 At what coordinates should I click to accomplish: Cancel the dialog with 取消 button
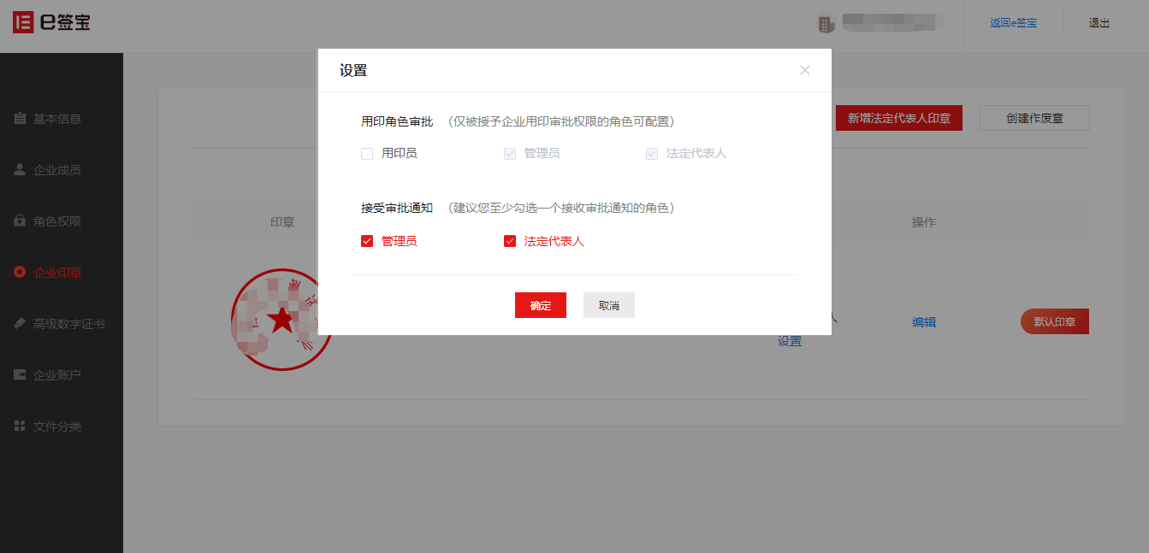[x=609, y=305]
